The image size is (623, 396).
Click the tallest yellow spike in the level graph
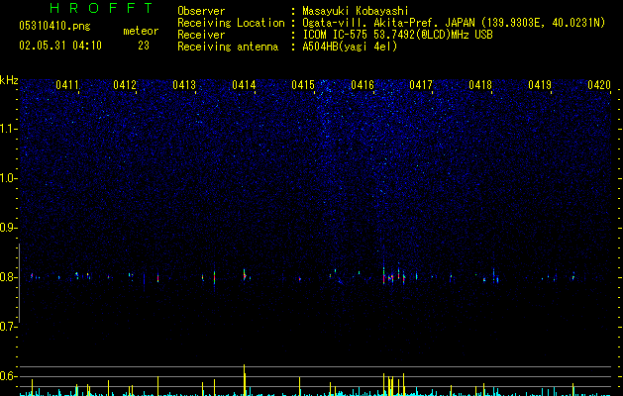point(245,380)
